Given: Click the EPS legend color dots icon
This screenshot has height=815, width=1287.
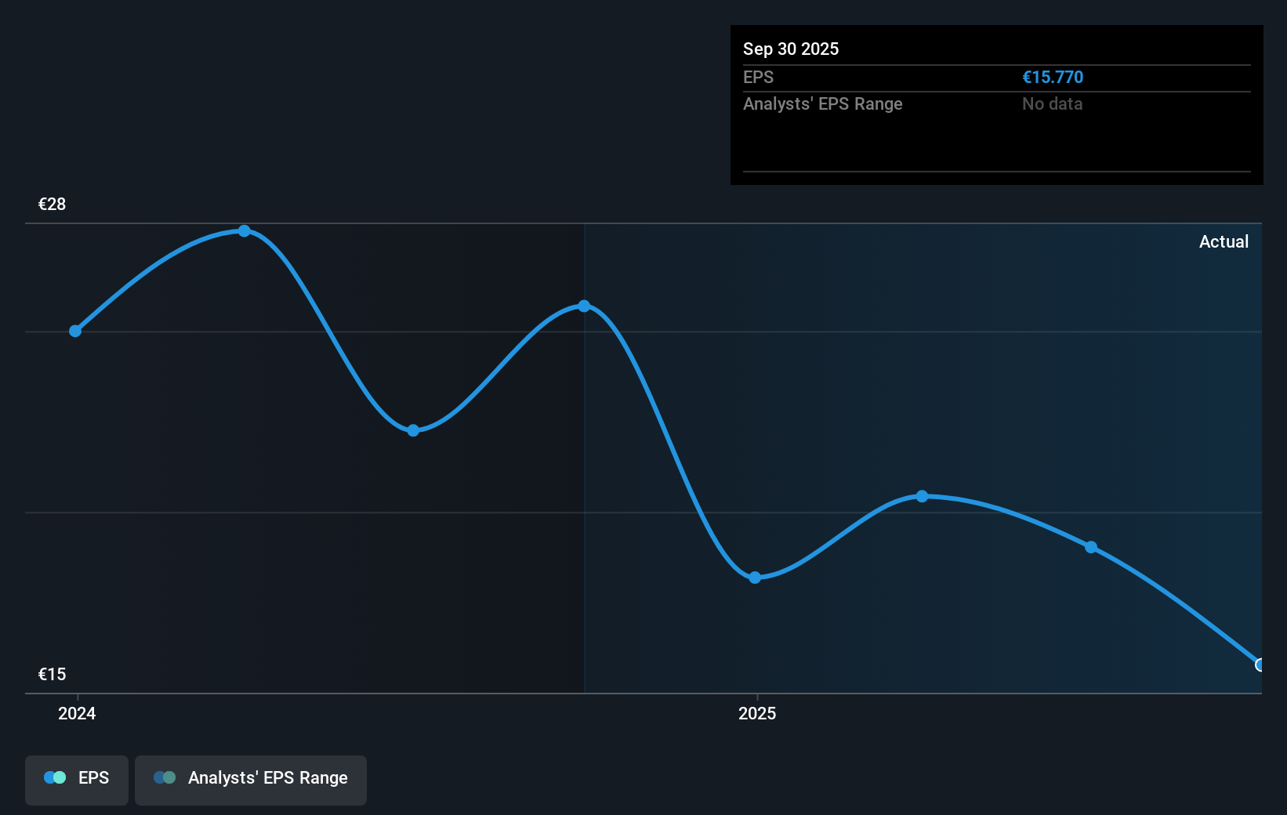Looking at the screenshot, I should coord(55,777).
